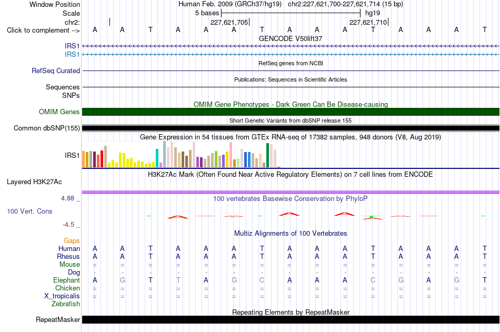
Task: Click the RefSeq Curated track label
Action: tap(55, 71)
